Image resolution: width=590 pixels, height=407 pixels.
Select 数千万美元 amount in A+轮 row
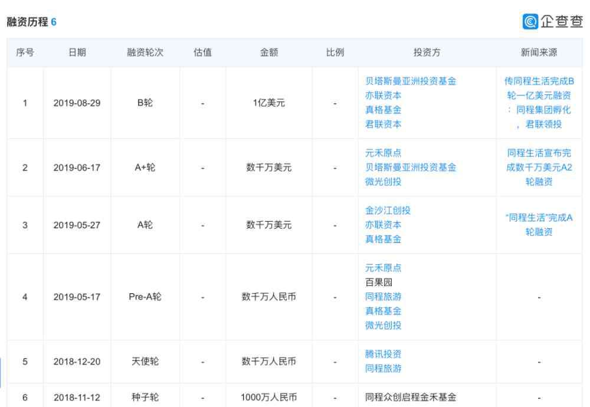pos(269,168)
